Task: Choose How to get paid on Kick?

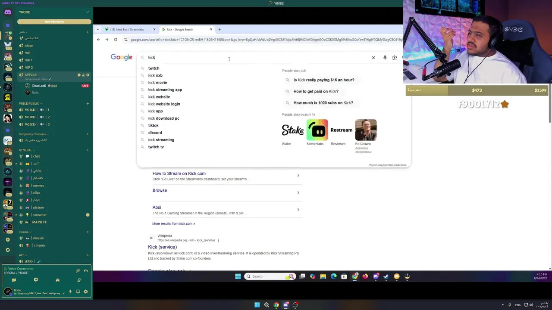Action: click(316, 91)
